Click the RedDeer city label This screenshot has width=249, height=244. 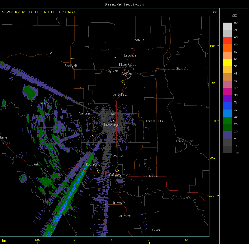pos(127,74)
